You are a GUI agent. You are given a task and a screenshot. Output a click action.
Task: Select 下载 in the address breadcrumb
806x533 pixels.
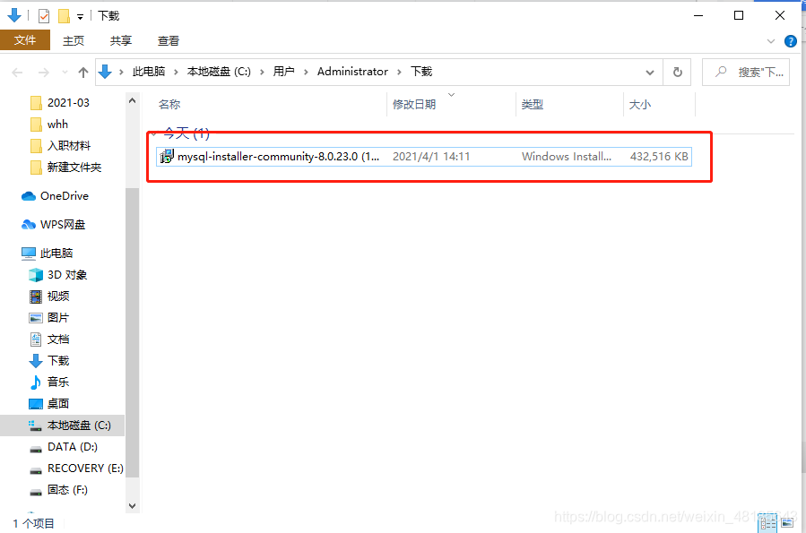point(421,72)
